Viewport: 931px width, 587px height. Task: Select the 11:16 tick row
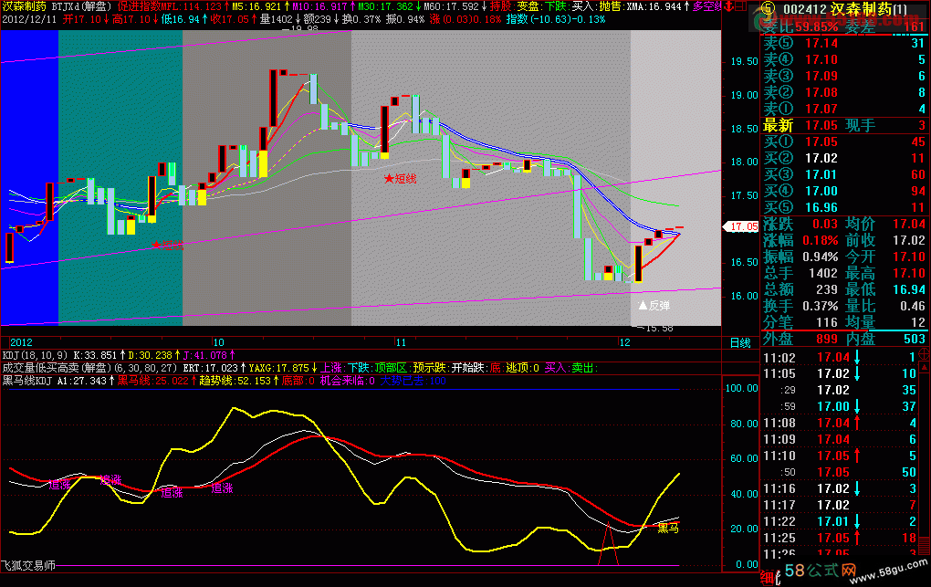click(x=840, y=488)
